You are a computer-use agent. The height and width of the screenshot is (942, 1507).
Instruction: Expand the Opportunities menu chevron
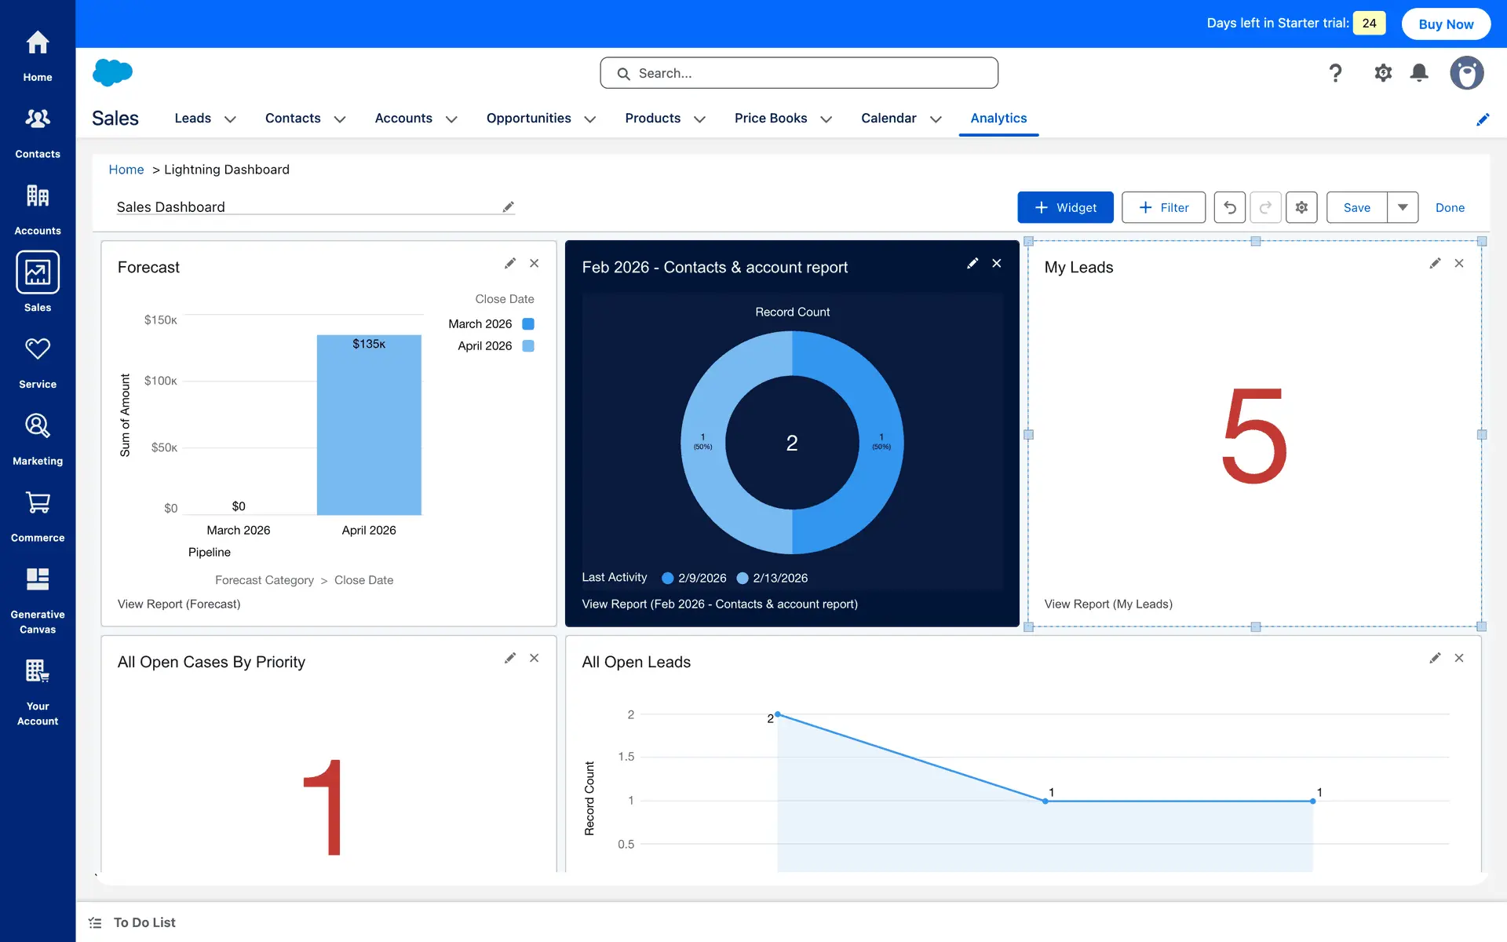tap(590, 119)
